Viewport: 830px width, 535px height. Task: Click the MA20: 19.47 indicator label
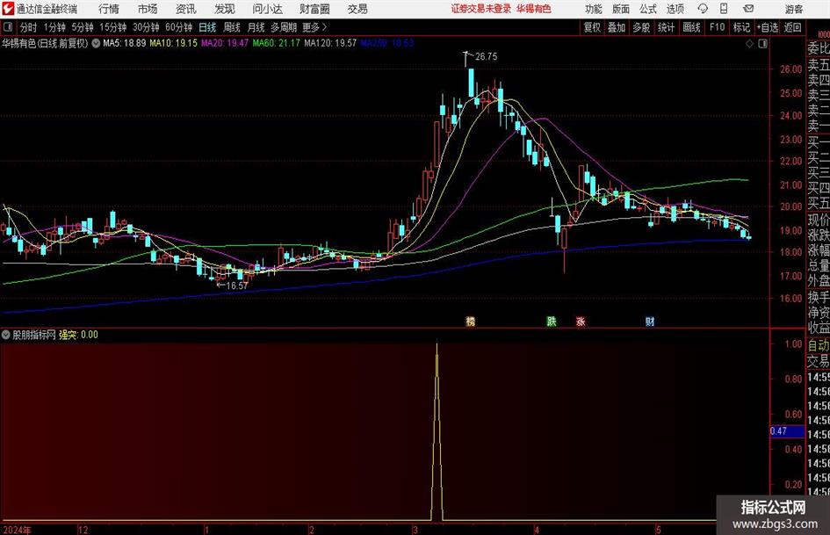225,43
